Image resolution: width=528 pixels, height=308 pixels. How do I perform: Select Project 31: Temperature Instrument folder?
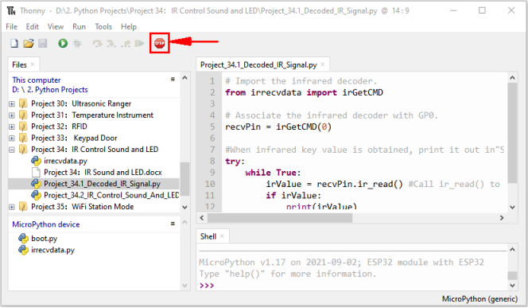tap(92, 115)
